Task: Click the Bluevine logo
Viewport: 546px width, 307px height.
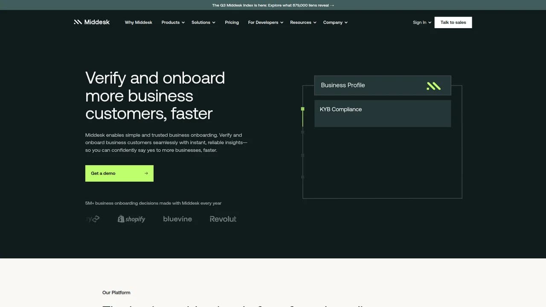Action: pyautogui.click(x=177, y=219)
